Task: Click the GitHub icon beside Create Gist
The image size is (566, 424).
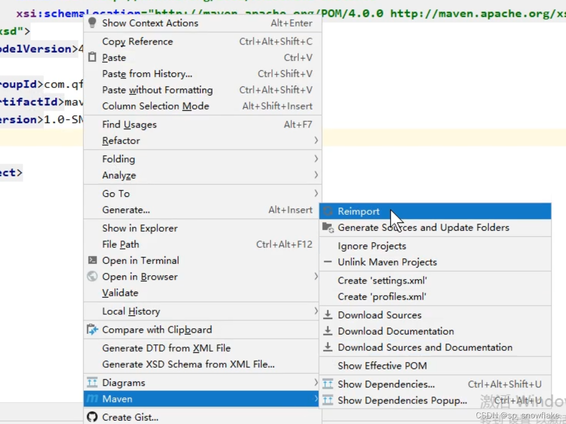Action: coord(92,417)
